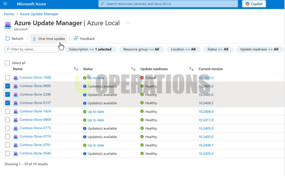Open the more options ellipsis beside title
The width and height of the screenshot is (285, 176).
click(128, 23)
